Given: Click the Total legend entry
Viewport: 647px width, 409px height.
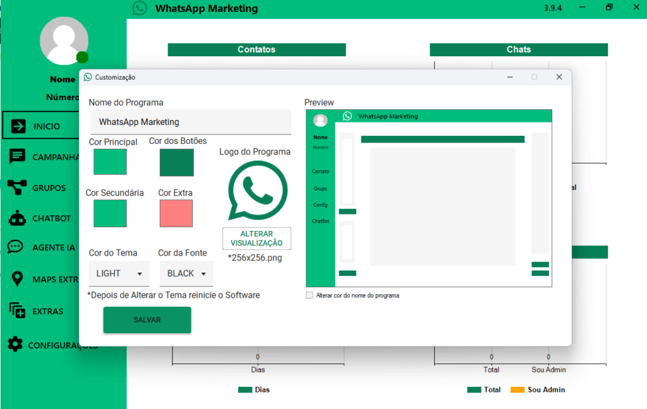Looking at the screenshot, I should tap(483, 389).
